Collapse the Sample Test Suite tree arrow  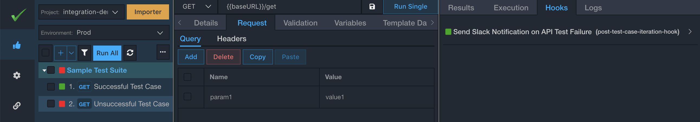click(x=44, y=70)
